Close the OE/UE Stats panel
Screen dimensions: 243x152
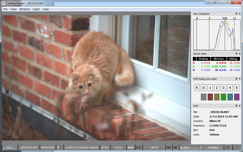pyautogui.click(x=239, y=54)
